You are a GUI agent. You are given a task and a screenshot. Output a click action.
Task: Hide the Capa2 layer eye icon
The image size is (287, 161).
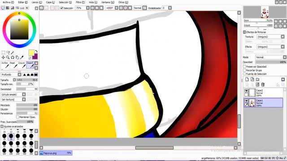246,90
